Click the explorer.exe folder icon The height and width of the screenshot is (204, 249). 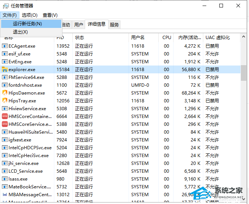(x=5, y=70)
